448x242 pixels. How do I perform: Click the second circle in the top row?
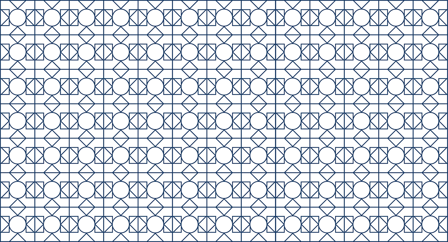pyautogui.click(x=52, y=17)
